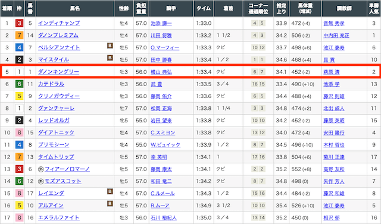Open horse link クリノガウディー
Viewport: 381px width, 224px height.
click(59, 96)
